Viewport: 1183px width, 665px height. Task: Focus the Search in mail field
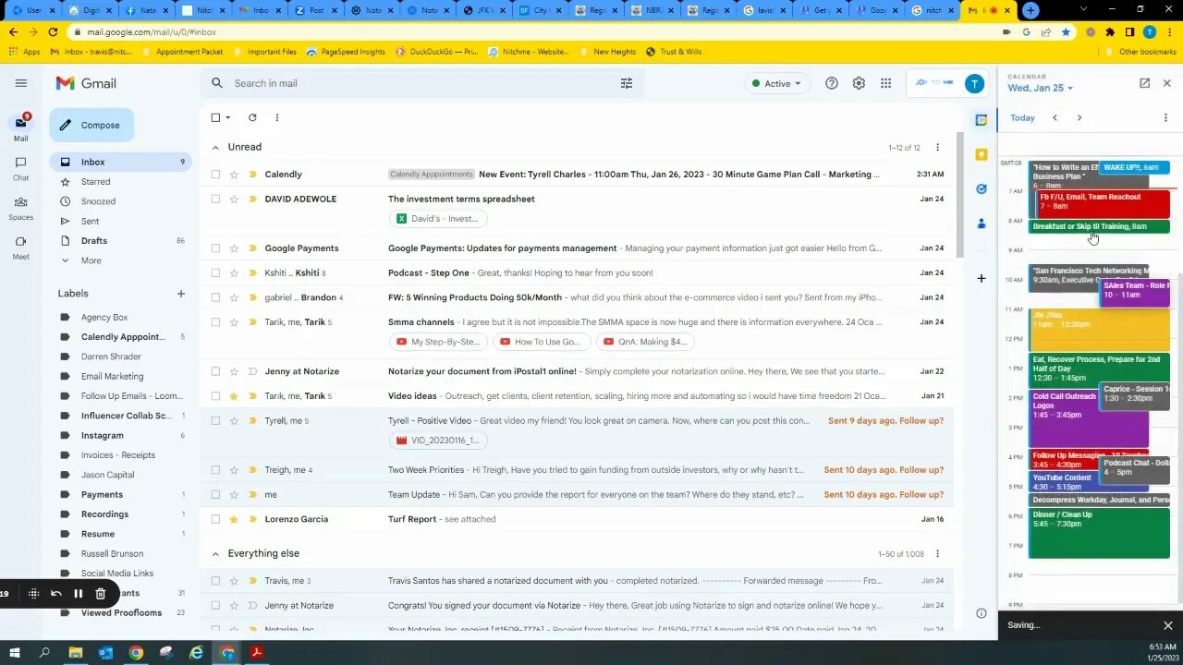[421, 83]
